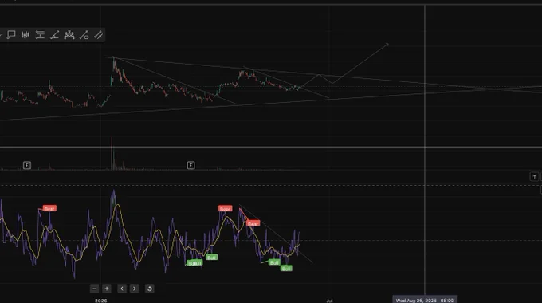
Task: Select the head and shoulders pattern tool
Action: (69, 34)
